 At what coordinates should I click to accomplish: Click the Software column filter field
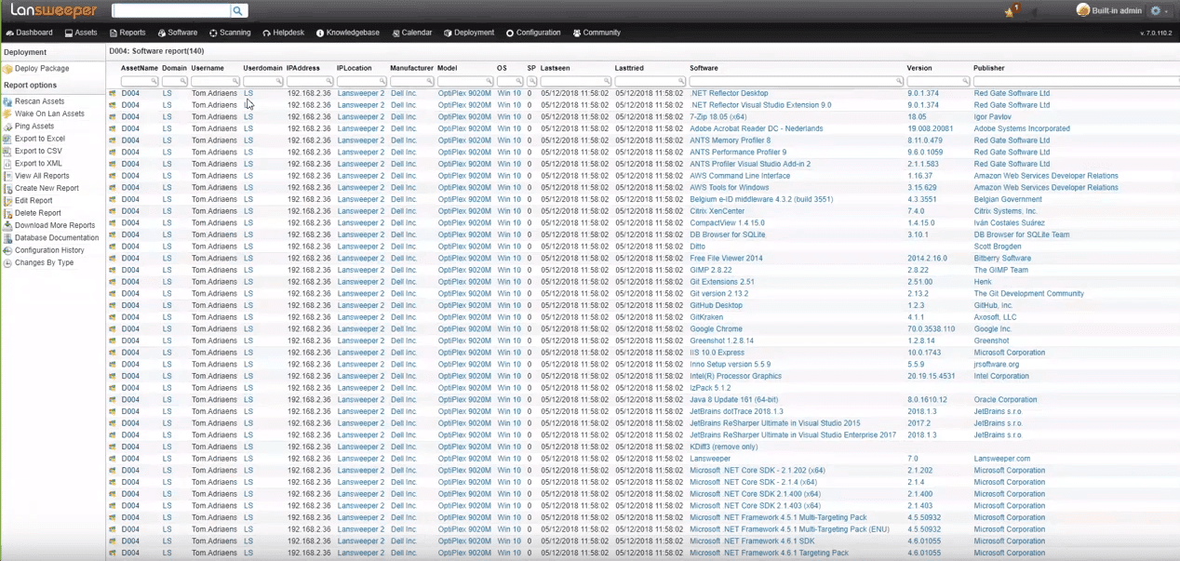click(x=797, y=81)
